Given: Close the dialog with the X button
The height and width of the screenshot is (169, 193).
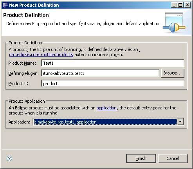Looking at the screenshot, I should click(x=188, y=5).
